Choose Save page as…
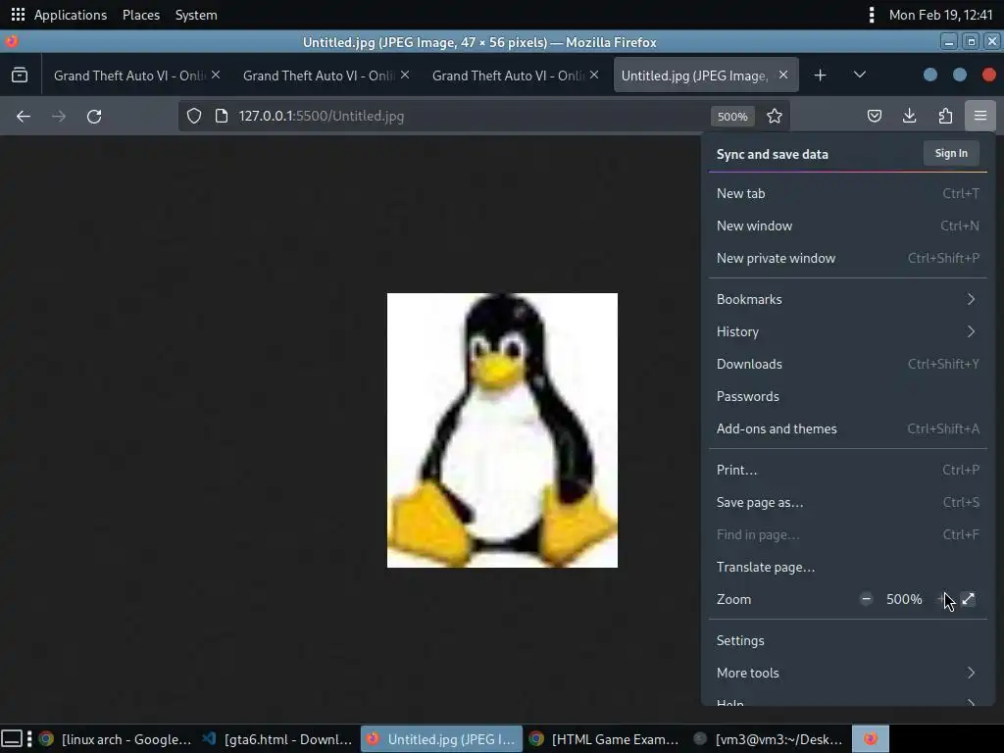 point(848,503)
